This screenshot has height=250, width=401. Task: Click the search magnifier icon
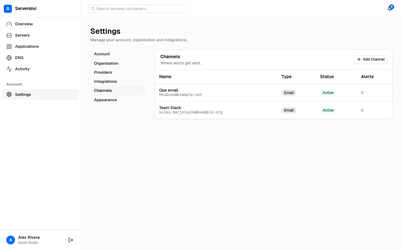[93, 9]
